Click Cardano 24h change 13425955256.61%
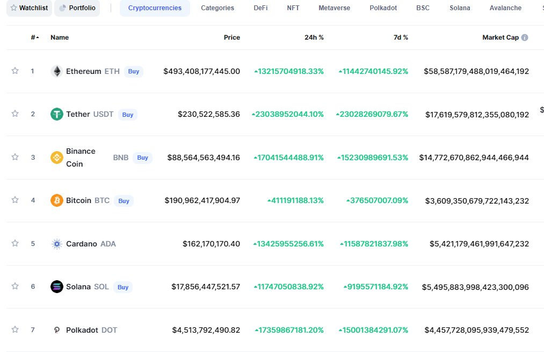 (x=288, y=244)
